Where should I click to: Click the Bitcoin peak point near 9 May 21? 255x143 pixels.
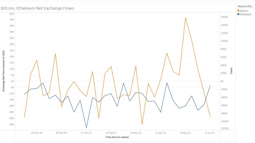[185, 18]
